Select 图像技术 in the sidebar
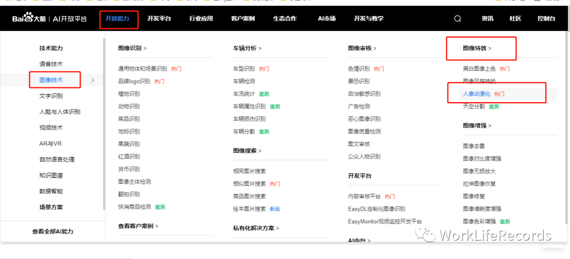This screenshot has width=570, height=259. pyautogui.click(x=51, y=80)
